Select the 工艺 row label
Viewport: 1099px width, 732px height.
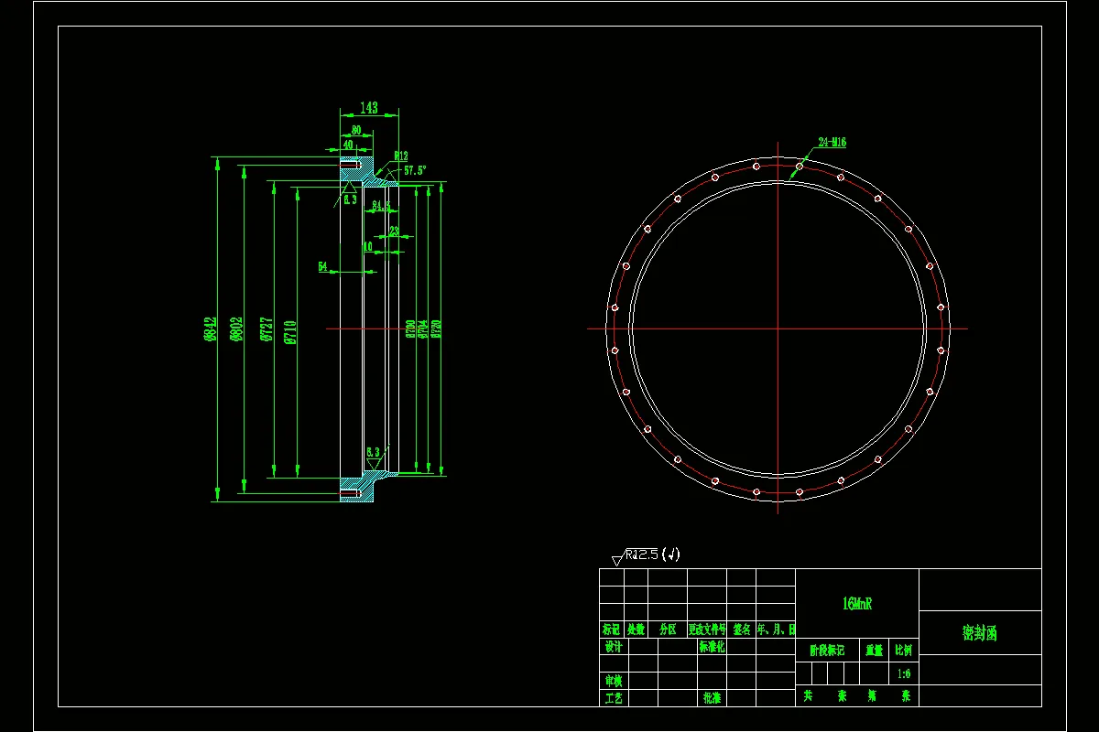click(x=613, y=697)
